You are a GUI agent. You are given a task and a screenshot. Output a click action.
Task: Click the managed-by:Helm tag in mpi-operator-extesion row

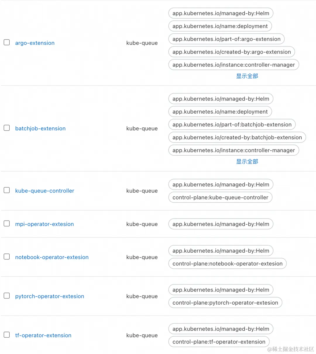tap(221, 224)
